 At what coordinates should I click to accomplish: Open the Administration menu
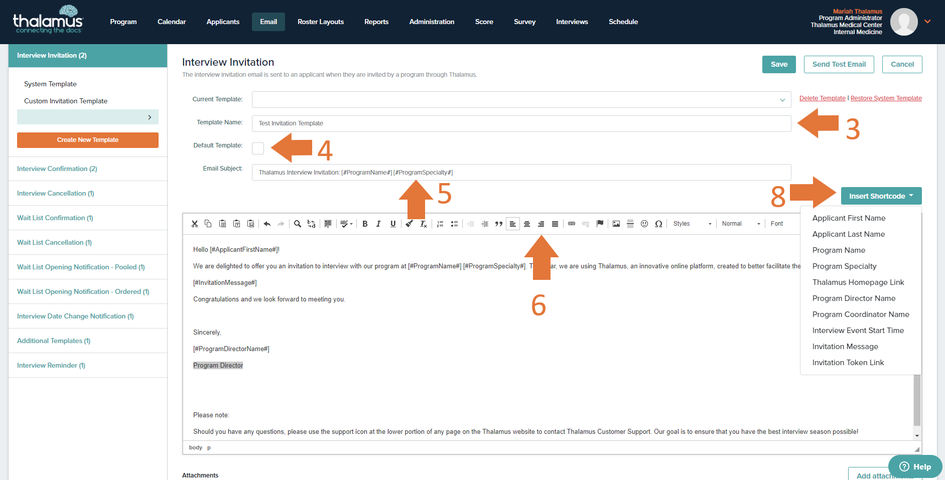click(432, 22)
